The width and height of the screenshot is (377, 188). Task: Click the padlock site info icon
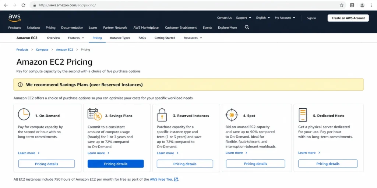click(x=35, y=5)
